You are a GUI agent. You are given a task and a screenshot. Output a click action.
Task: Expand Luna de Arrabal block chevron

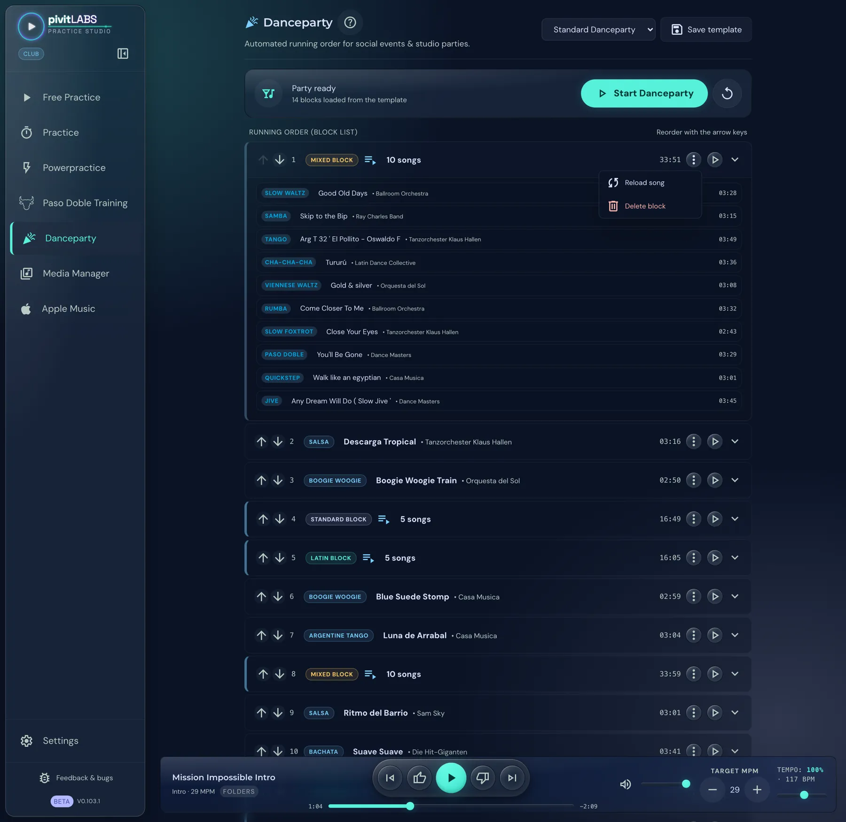point(735,635)
